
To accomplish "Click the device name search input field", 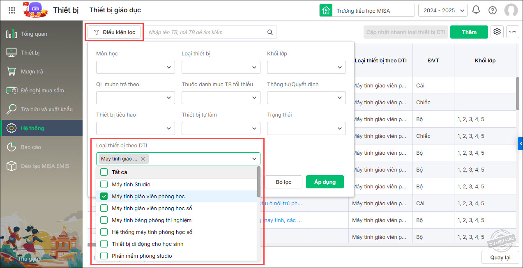I will point(205,32).
